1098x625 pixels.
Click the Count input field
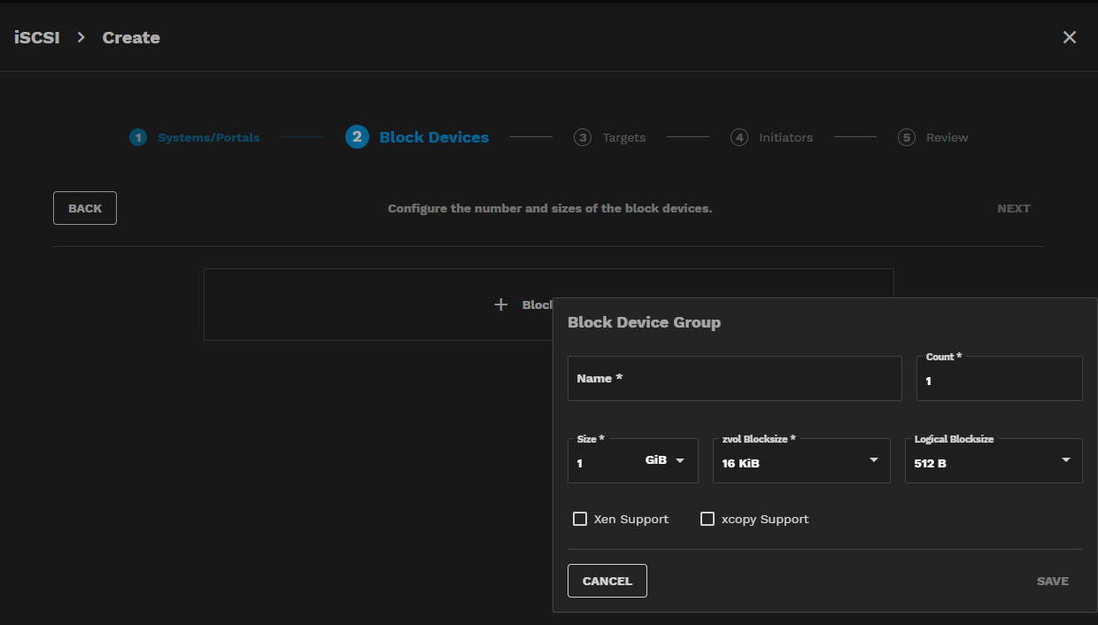tap(998, 382)
